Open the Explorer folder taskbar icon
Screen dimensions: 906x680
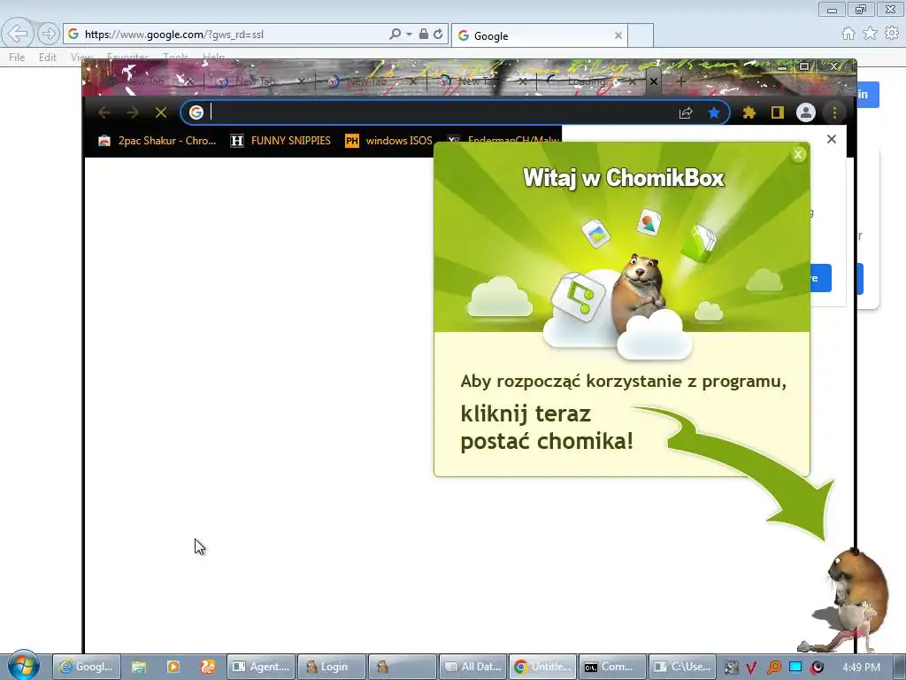click(139, 667)
